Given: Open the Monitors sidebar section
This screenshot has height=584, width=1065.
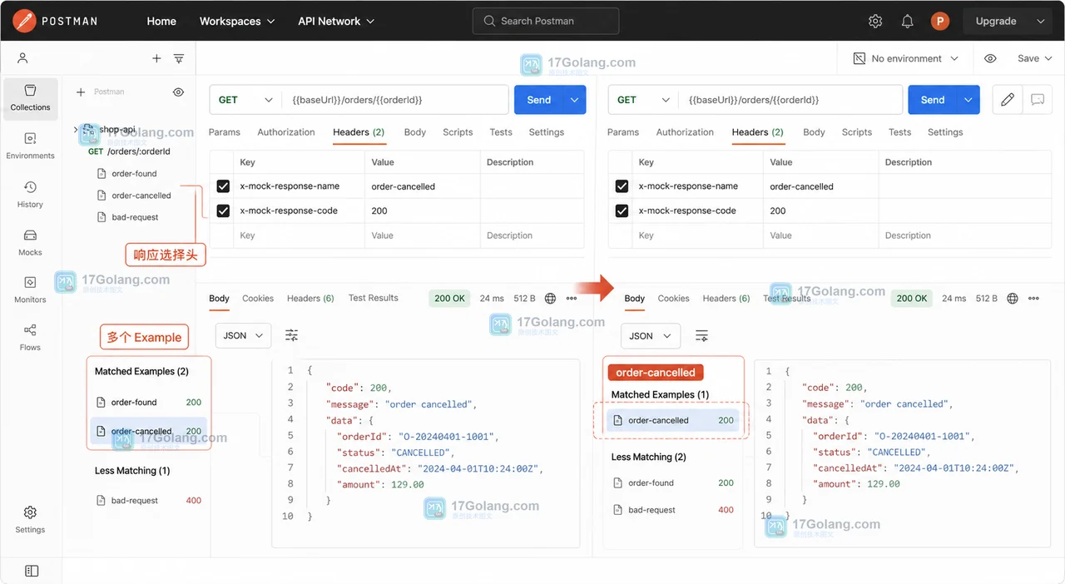Looking at the screenshot, I should [31, 290].
